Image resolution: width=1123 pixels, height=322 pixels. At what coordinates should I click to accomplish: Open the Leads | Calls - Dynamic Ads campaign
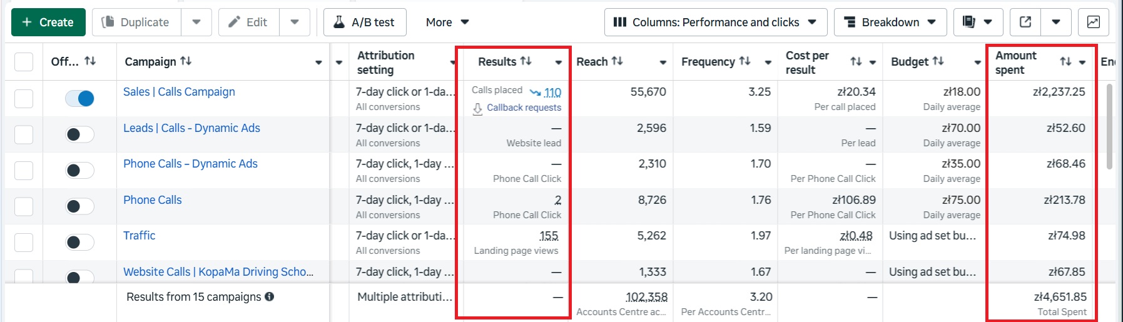coord(191,128)
